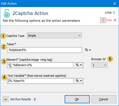This screenshot has height=106, width=119.
Task: Click the 2Captcha Action heading
Action: click(x=30, y=13)
